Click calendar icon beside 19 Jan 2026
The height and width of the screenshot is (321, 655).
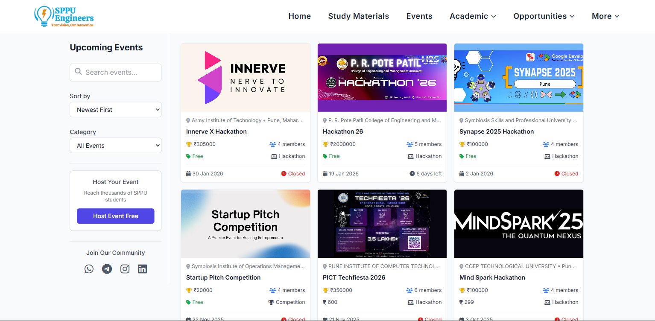pyautogui.click(x=325, y=174)
